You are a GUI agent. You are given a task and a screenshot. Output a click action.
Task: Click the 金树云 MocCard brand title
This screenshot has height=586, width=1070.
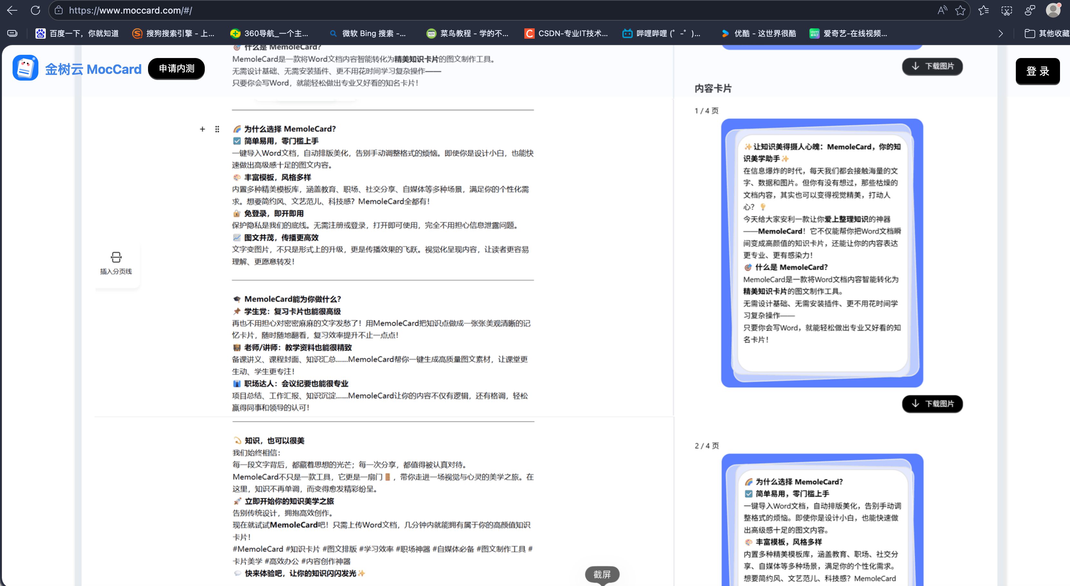point(93,69)
